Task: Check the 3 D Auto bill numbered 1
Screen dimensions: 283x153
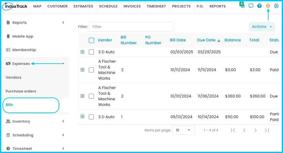Action: point(91,117)
